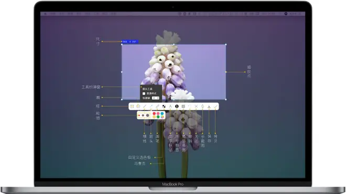Choose the thickest stroke size dot
This screenshot has width=346, height=194.
[x=147, y=115]
